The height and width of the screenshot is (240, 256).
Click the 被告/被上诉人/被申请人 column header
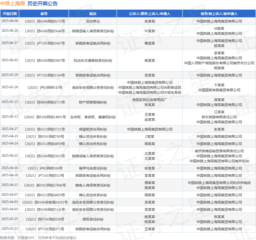(x=219, y=14)
